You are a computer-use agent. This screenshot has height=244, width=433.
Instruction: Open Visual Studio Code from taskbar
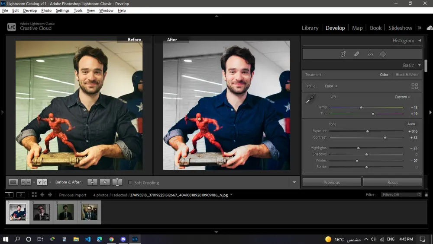(x=88, y=239)
